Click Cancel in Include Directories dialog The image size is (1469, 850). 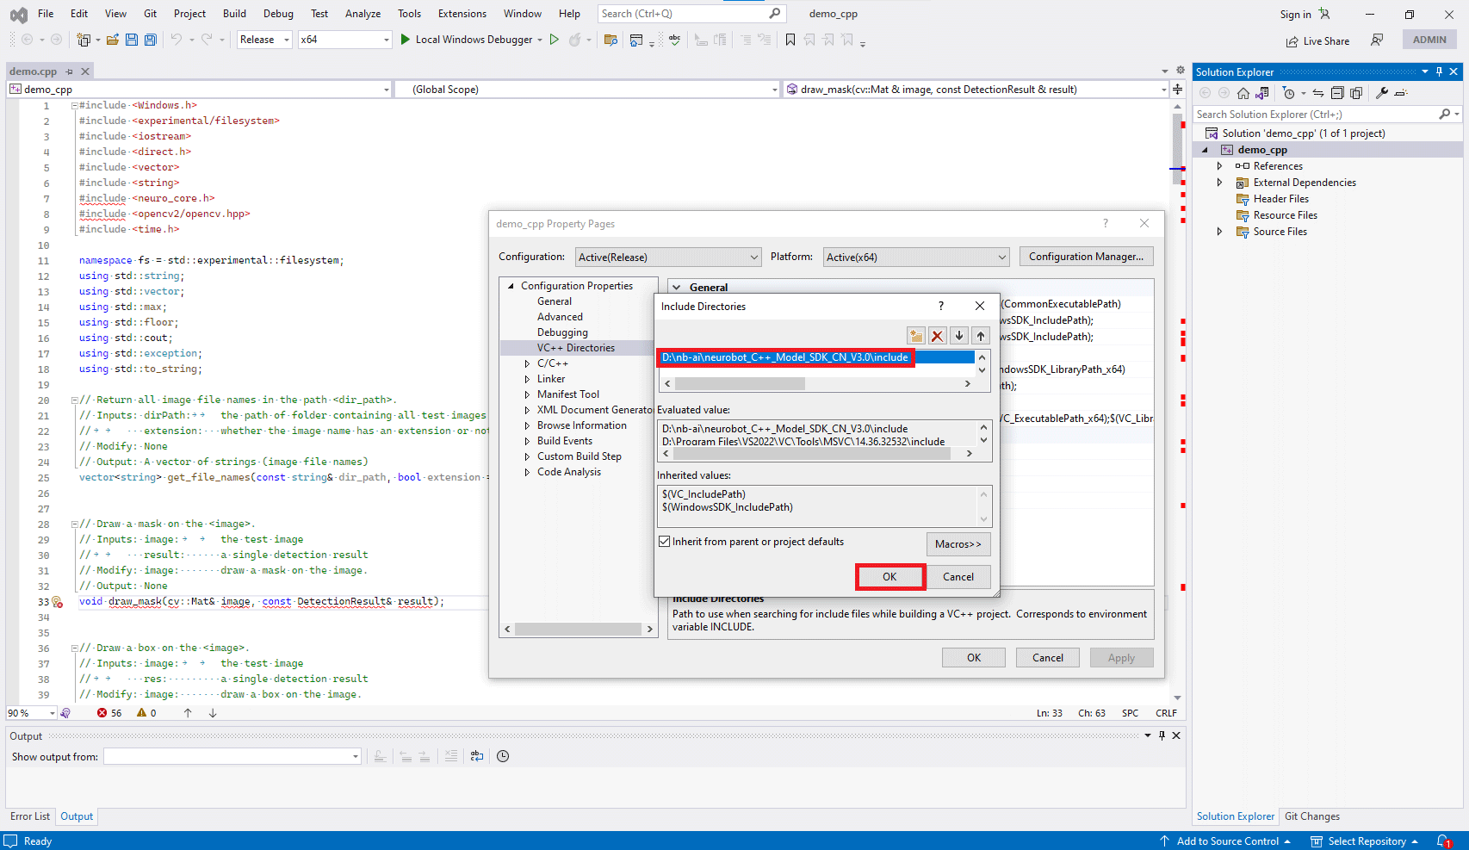pos(958,577)
